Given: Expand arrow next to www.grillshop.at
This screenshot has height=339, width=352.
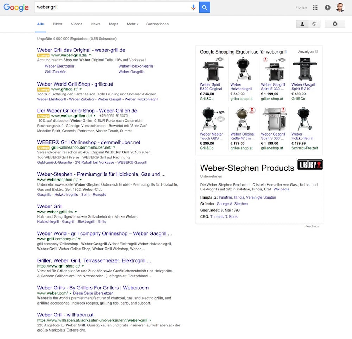Looking at the screenshot, I should 83,266.
